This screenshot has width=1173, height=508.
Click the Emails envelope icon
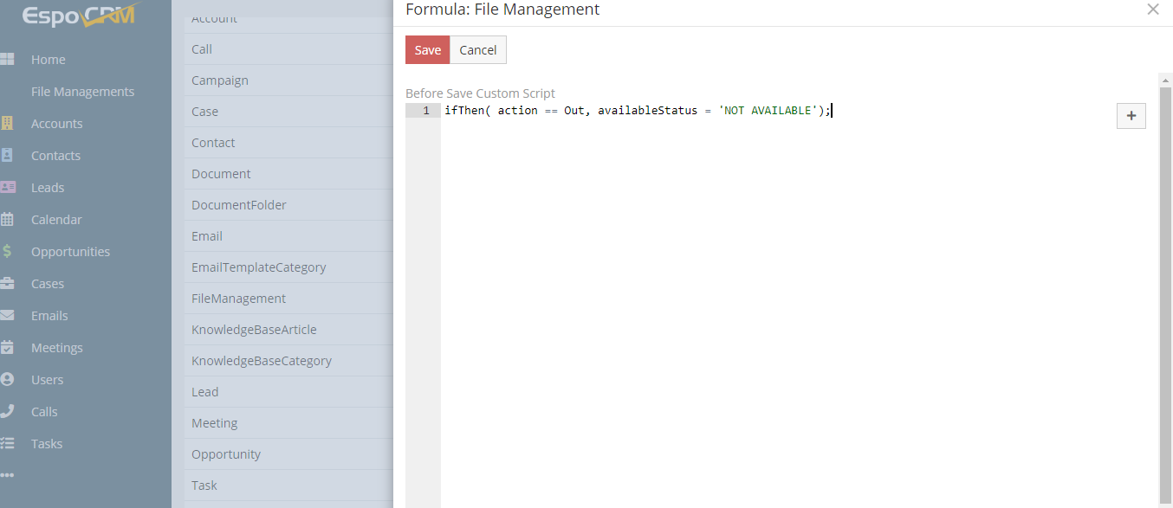pyautogui.click(x=7, y=316)
